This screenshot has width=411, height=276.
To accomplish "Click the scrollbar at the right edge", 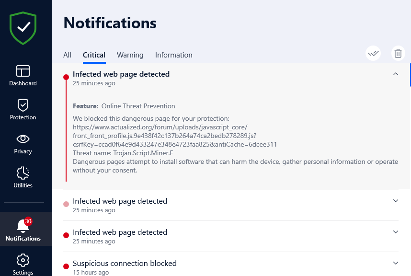I will click(x=410, y=75).
